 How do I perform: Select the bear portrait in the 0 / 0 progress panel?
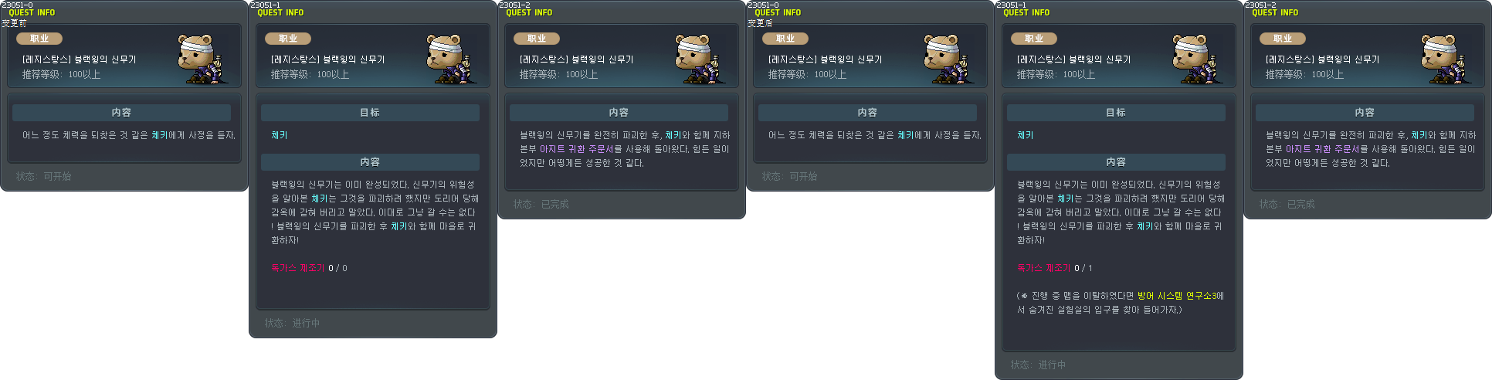coord(449,59)
